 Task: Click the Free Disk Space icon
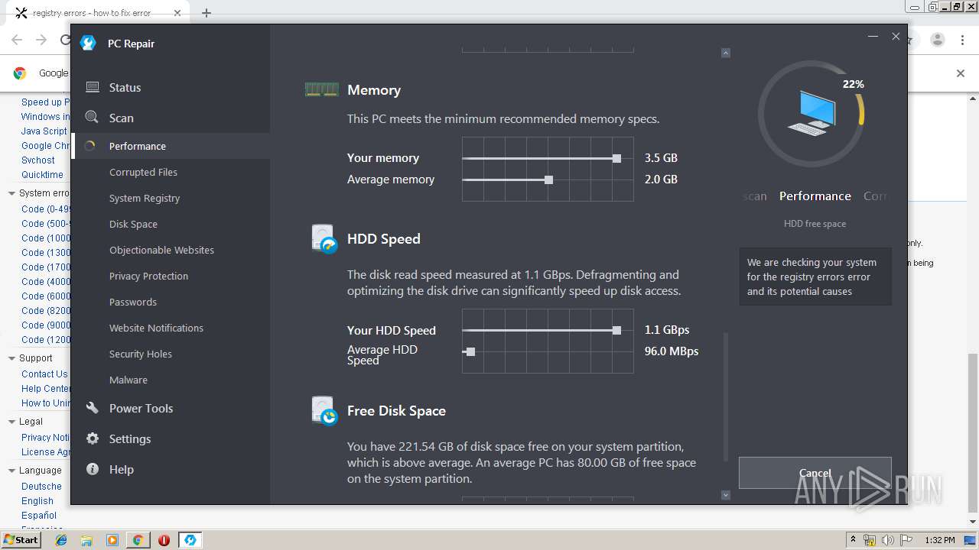[x=324, y=410]
